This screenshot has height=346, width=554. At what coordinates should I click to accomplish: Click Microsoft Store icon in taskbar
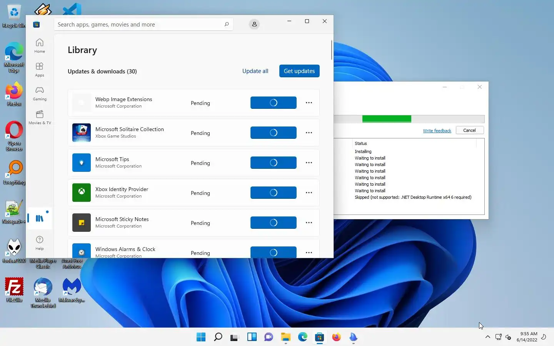pos(319,337)
